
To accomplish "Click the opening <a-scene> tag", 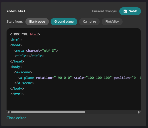I will [23, 72].
